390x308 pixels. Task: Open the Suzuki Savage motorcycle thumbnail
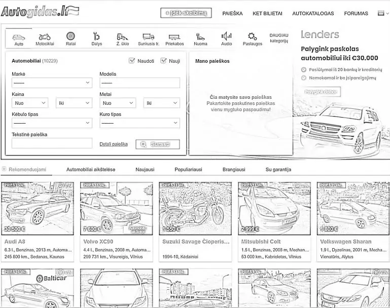click(x=195, y=208)
